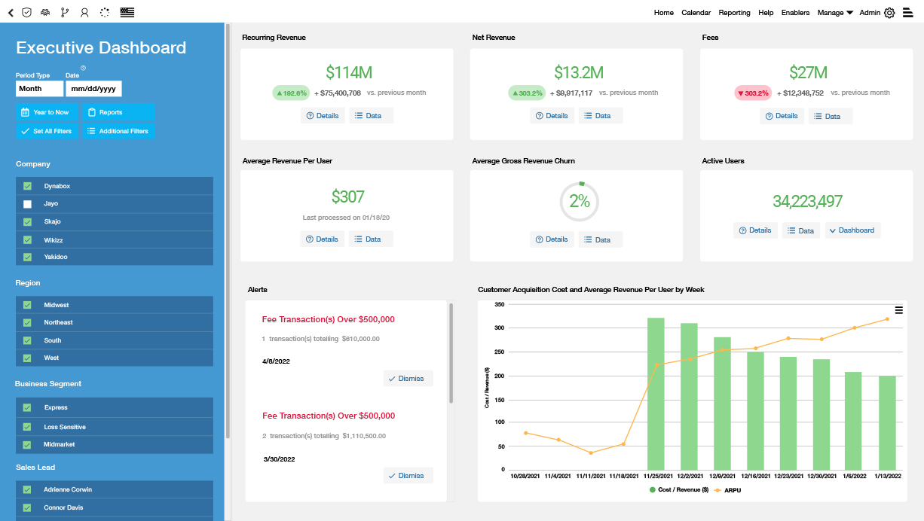The height and width of the screenshot is (521, 924).
Task: Click the back arrow icon
Action: [x=11, y=13]
